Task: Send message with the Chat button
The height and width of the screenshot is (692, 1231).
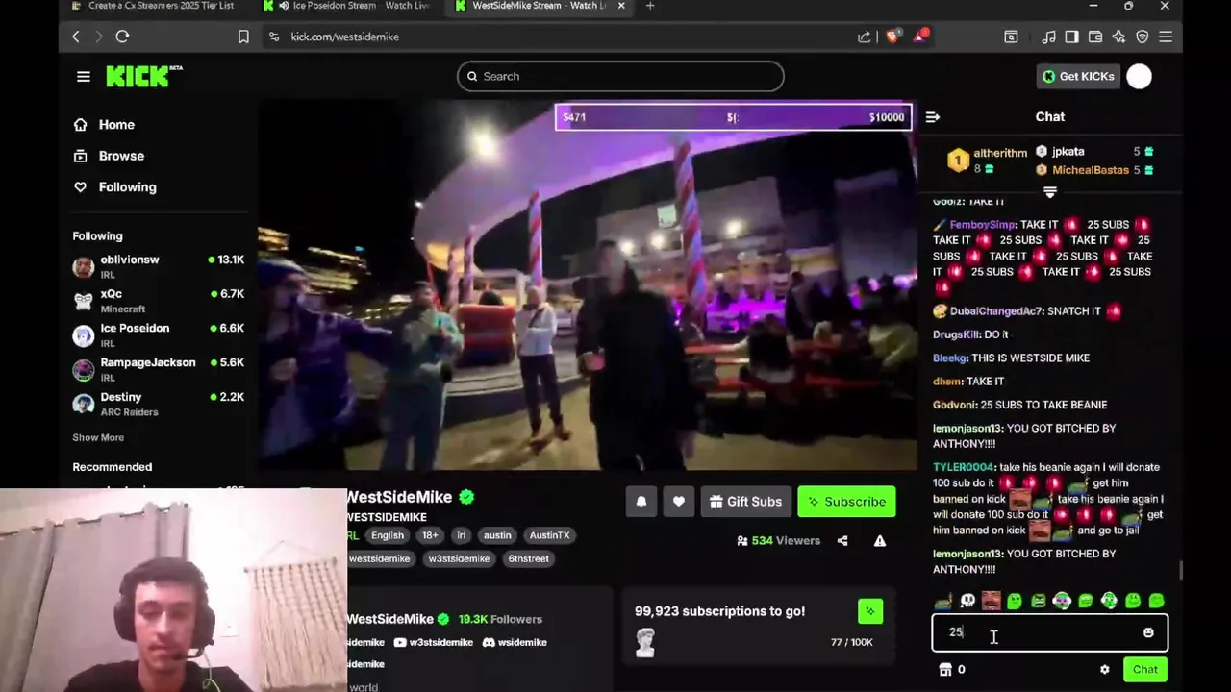Action: tap(1145, 670)
